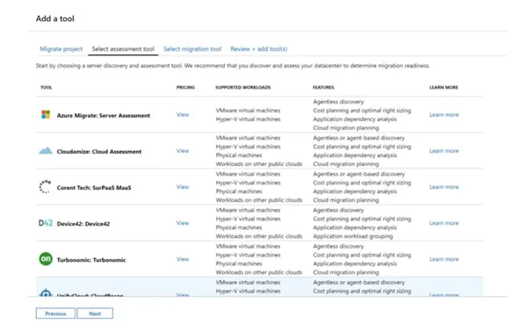The image size is (529, 325).
Task: Open Learn more for Device42 row
Action: click(444, 223)
